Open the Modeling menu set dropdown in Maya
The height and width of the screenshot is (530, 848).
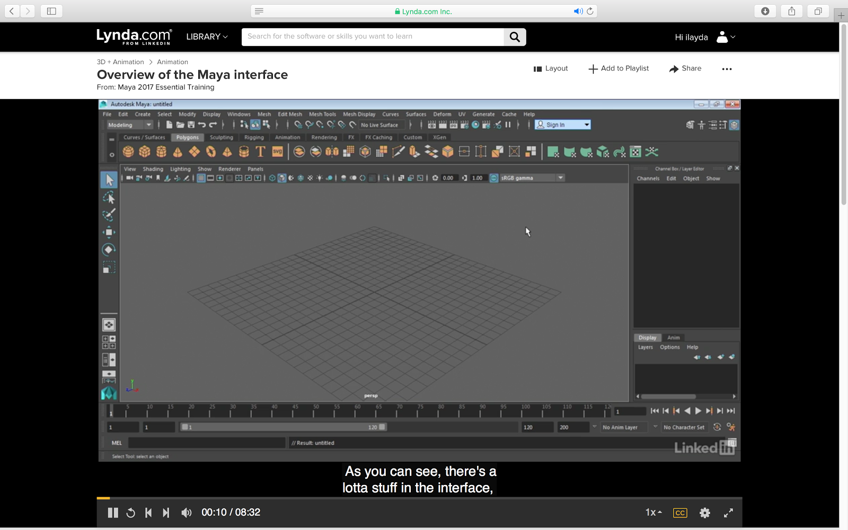click(x=130, y=125)
